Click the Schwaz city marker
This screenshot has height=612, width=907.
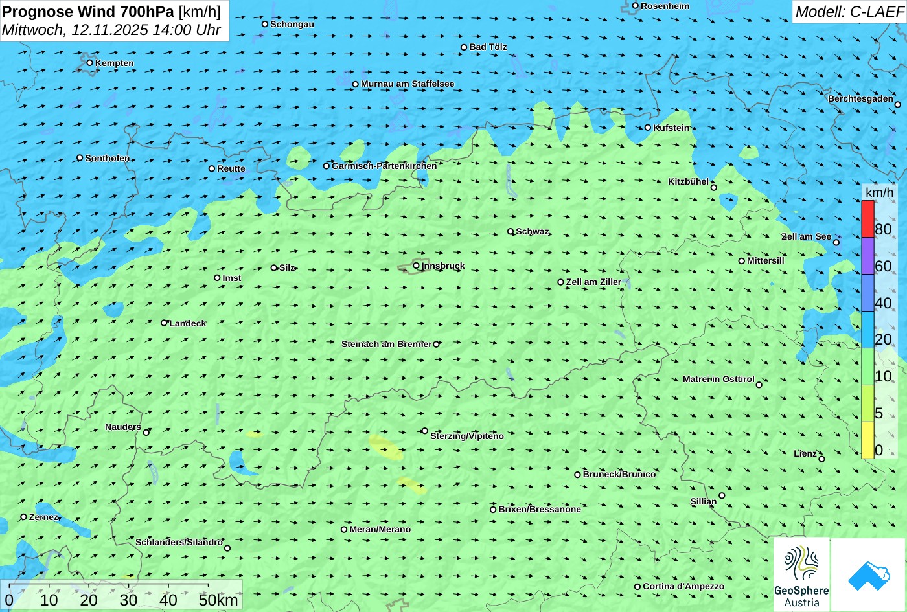pyautogui.click(x=511, y=231)
